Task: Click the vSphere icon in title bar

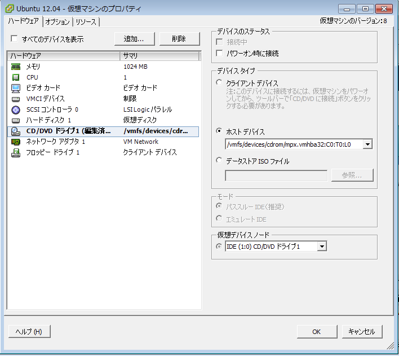Action: click(x=9, y=8)
